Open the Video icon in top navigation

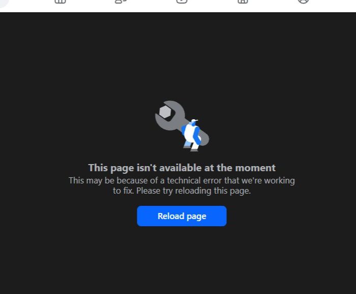tap(182, 2)
